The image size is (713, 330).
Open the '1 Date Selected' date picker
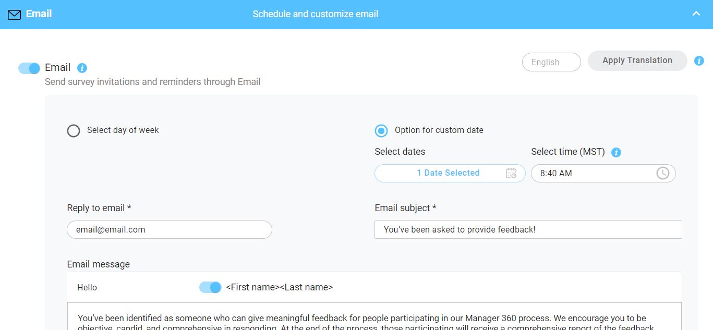[448, 173]
